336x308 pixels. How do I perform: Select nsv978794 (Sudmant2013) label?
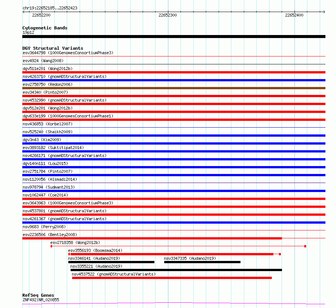[49, 187]
